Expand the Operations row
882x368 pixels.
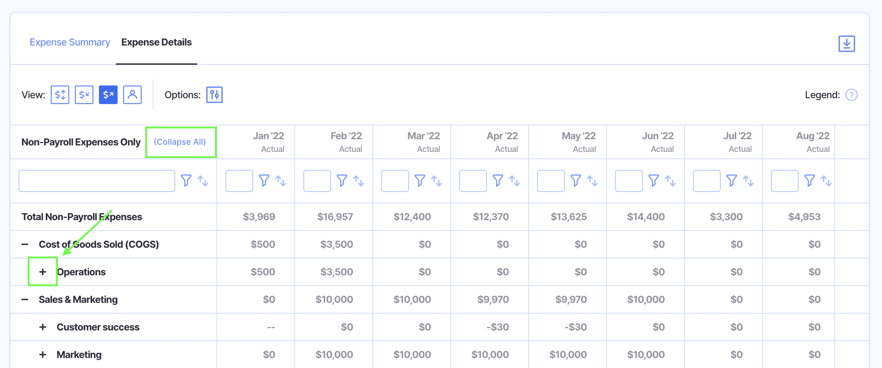(43, 272)
